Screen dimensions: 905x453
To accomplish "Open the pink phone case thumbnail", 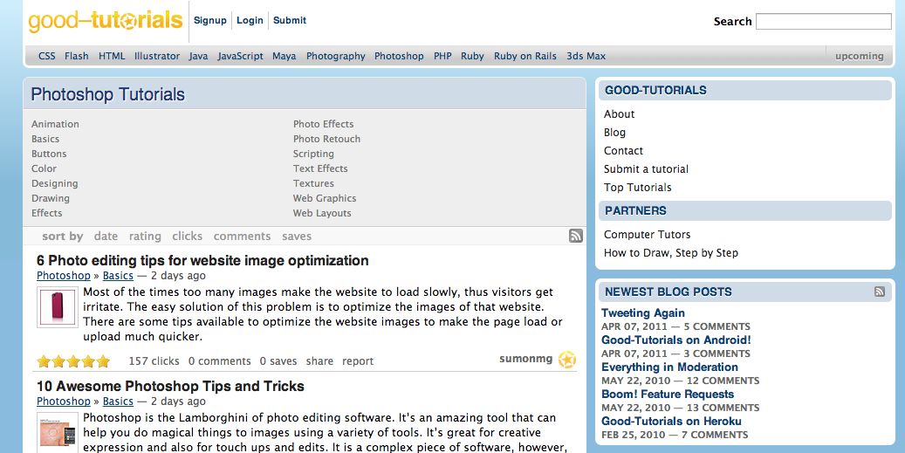I will 57,307.
